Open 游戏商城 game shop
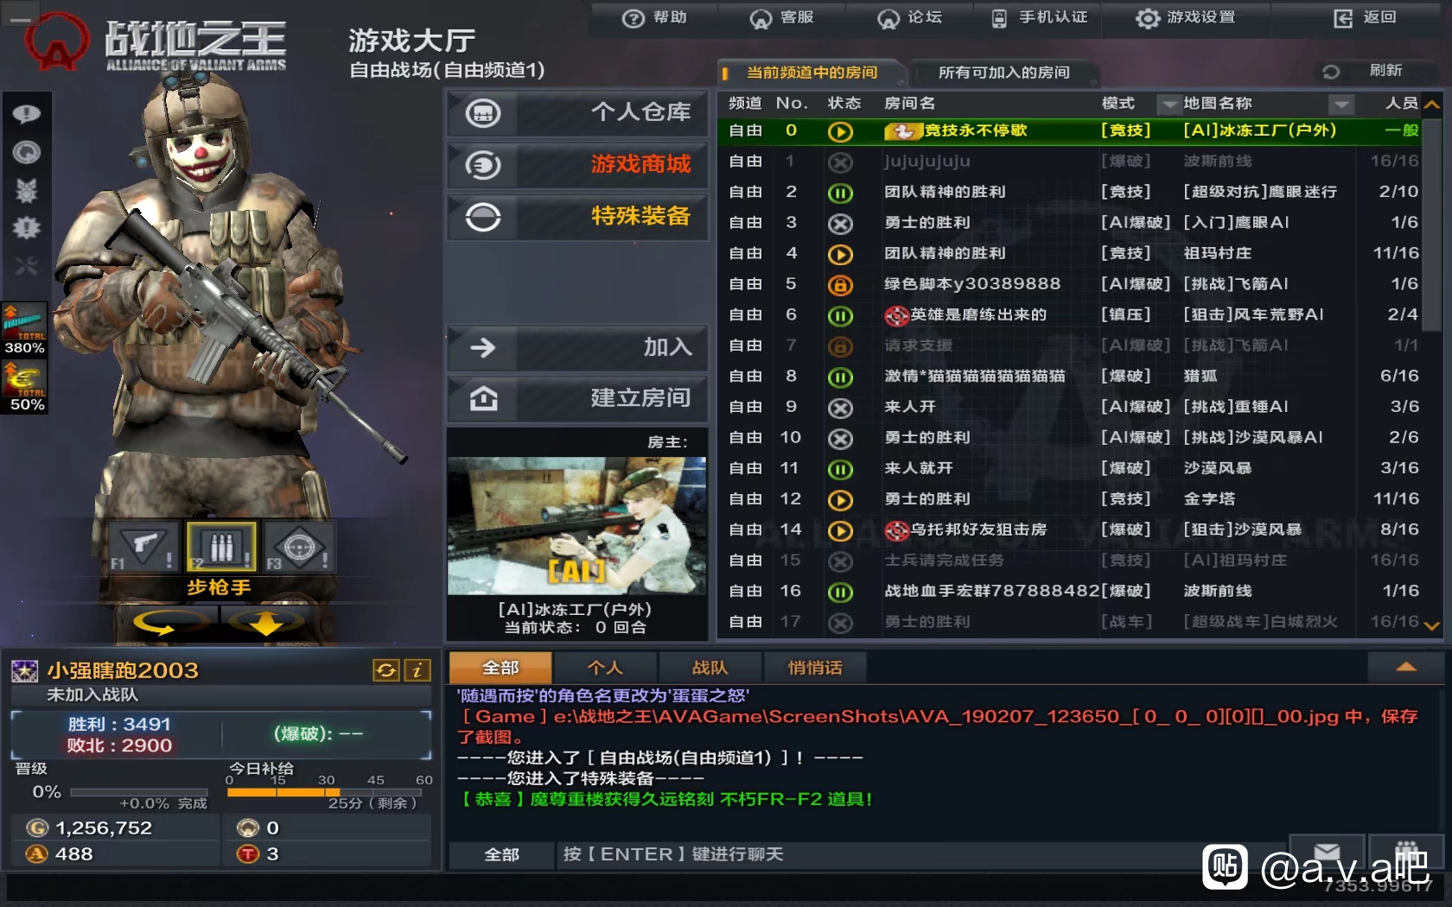This screenshot has width=1452, height=907. click(x=577, y=164)
